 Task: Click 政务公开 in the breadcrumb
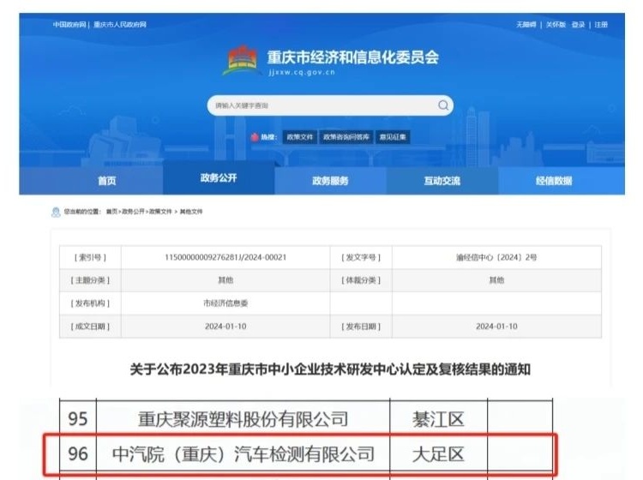coord(133,212)
